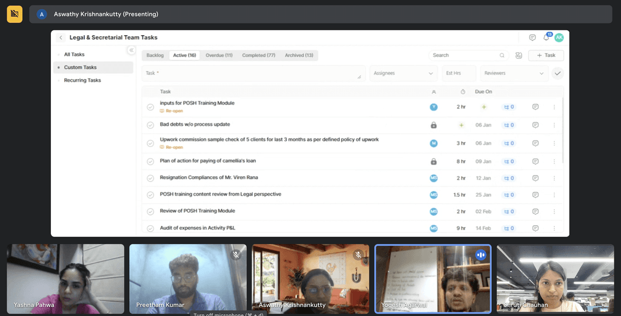Mark Plan of action camellia's loan complete
Screen dimensions: 621x316
[150, 162]
